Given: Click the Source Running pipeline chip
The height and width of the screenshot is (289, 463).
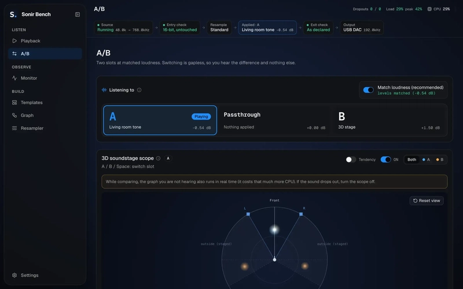Looking at the screenshot, I should (123, 27).
